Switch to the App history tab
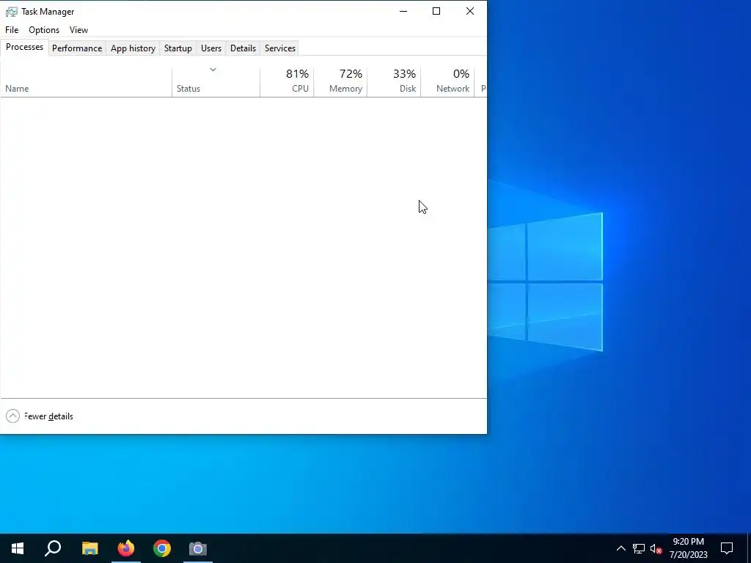 [133, 48]
